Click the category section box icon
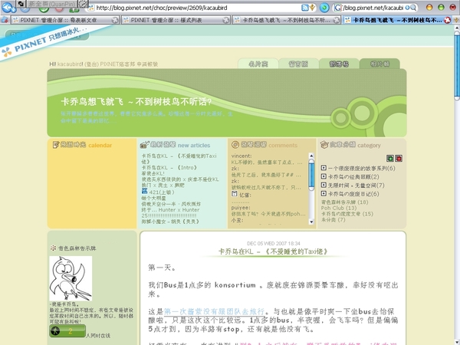This screenshot has width=460, height=345. (324, 145)
